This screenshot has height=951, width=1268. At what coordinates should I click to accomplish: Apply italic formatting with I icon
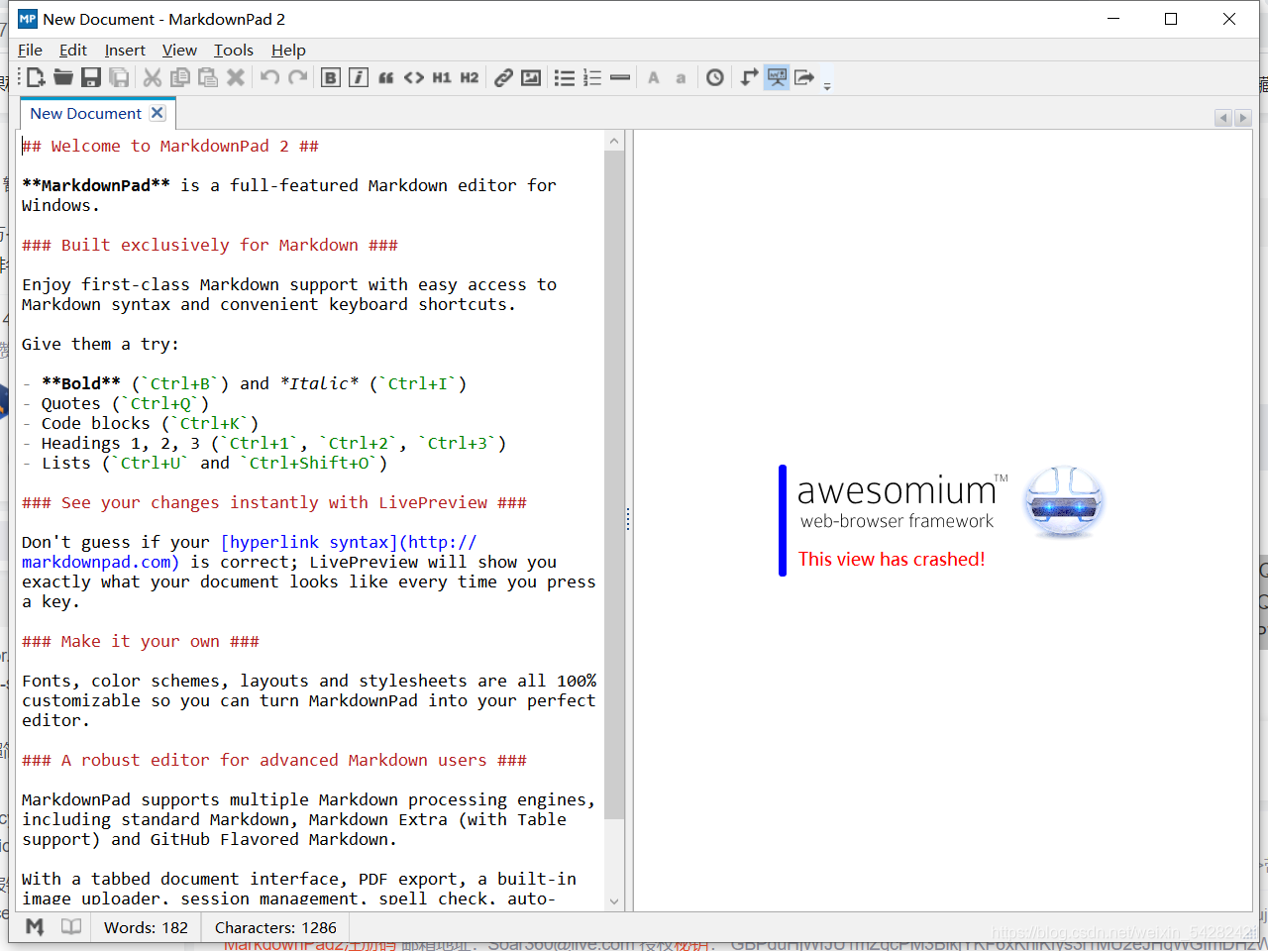pos(359,77)
